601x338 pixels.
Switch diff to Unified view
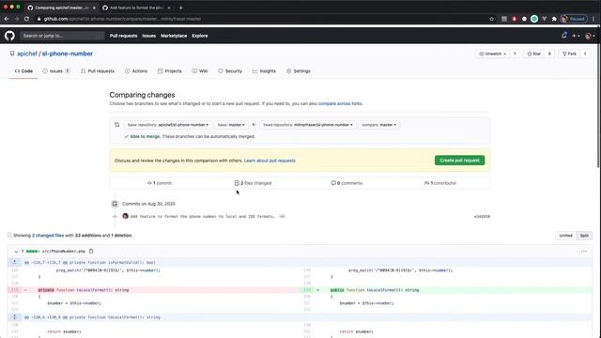tap(565, 236)
